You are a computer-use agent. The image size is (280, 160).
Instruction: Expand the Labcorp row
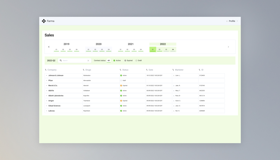[46, 111]
